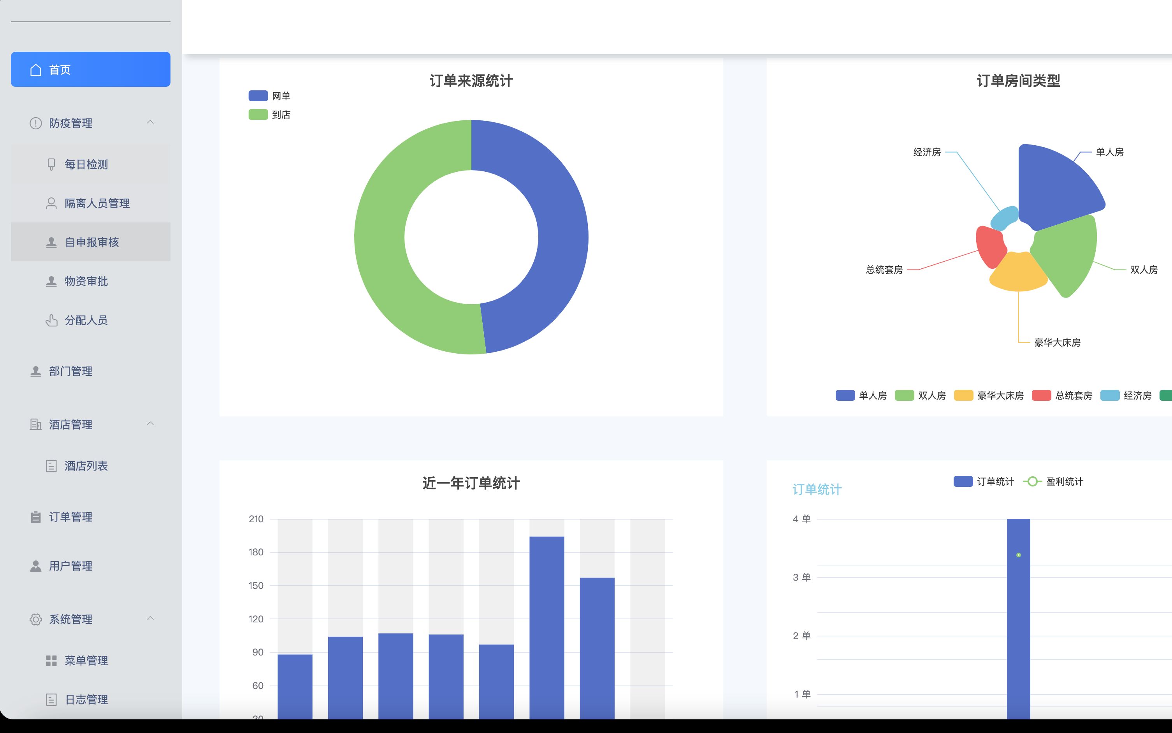Click the 物资审批 stamp icon
This screenshot has height=733, width=1172.
tap(51, 281)
